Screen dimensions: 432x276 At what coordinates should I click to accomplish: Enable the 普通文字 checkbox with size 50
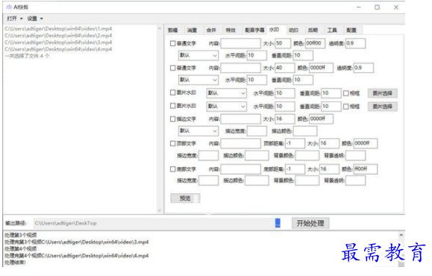pyautogui.click(x=173, y=43)
